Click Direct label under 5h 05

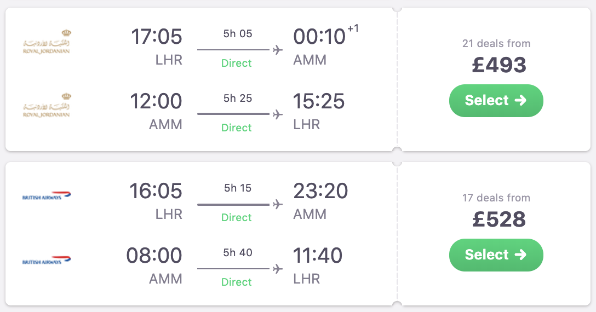pos(237,63)
